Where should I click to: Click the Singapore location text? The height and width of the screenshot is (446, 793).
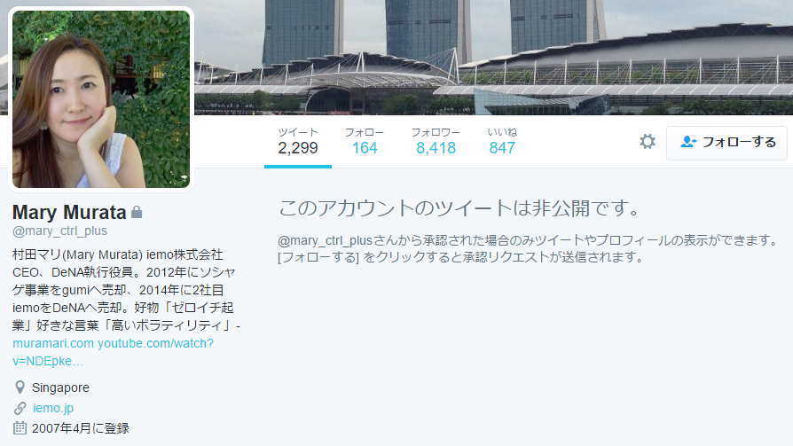pos(60,387)
